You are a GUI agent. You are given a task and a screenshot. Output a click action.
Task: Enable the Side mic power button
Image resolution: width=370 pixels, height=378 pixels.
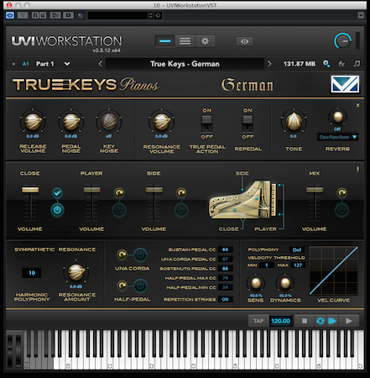[x=181, y=210]
